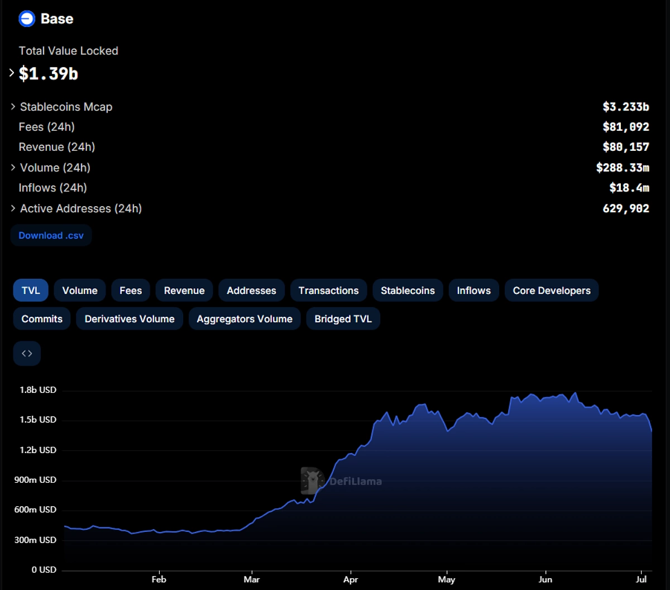The height and width of the screenshot is (590, 670).
Task: Enable the Aggregators Volume series
Action: coord(245,319)
